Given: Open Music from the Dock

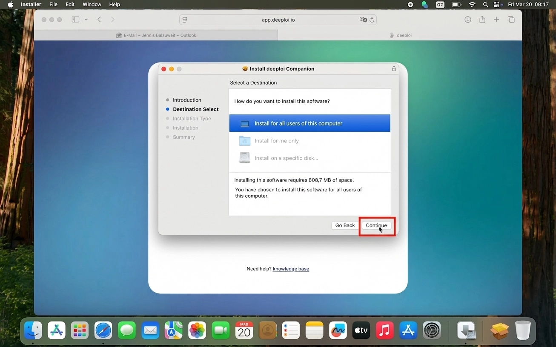Looking at the screenshot, I should 384,330.
